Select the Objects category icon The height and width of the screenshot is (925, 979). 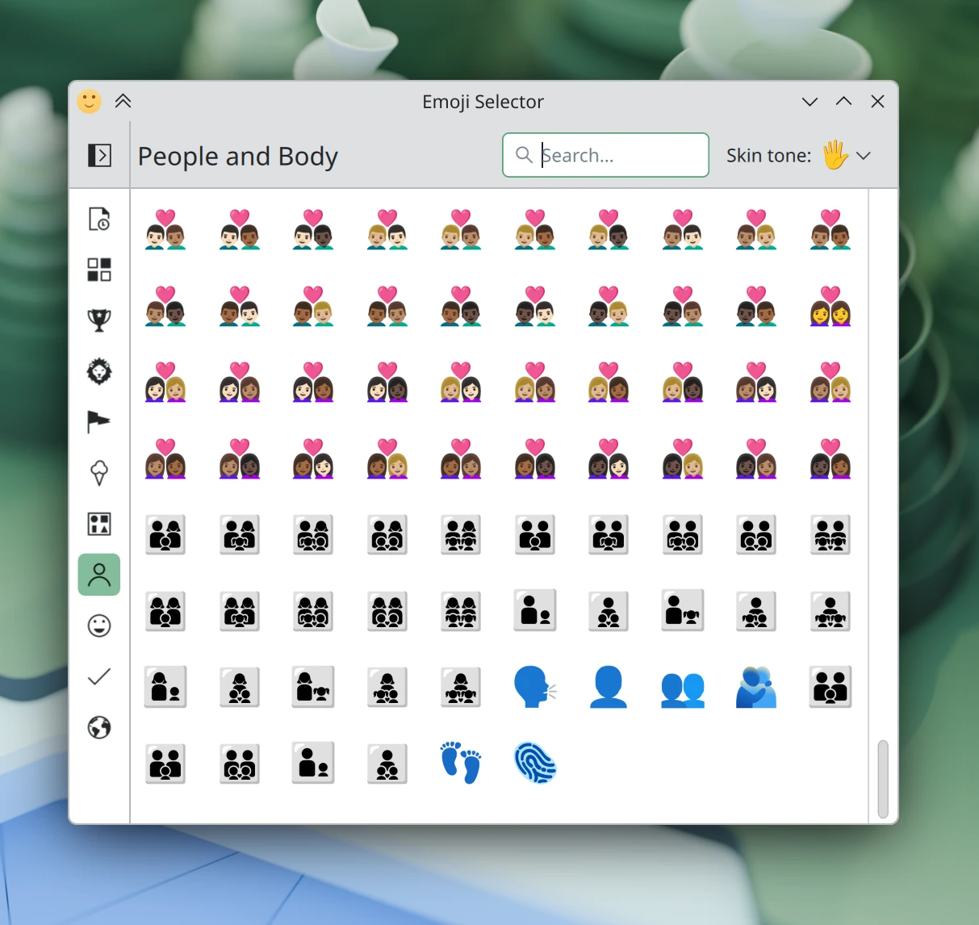coord(98,524)
